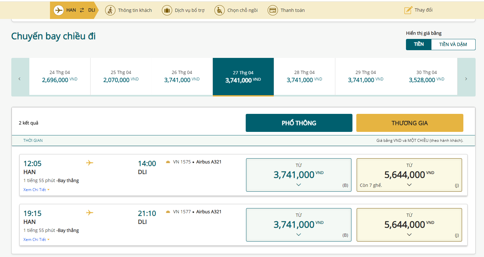
Task: Switch price display to TIỀN VÀ DẶM
Action: (x=453, y=44)
